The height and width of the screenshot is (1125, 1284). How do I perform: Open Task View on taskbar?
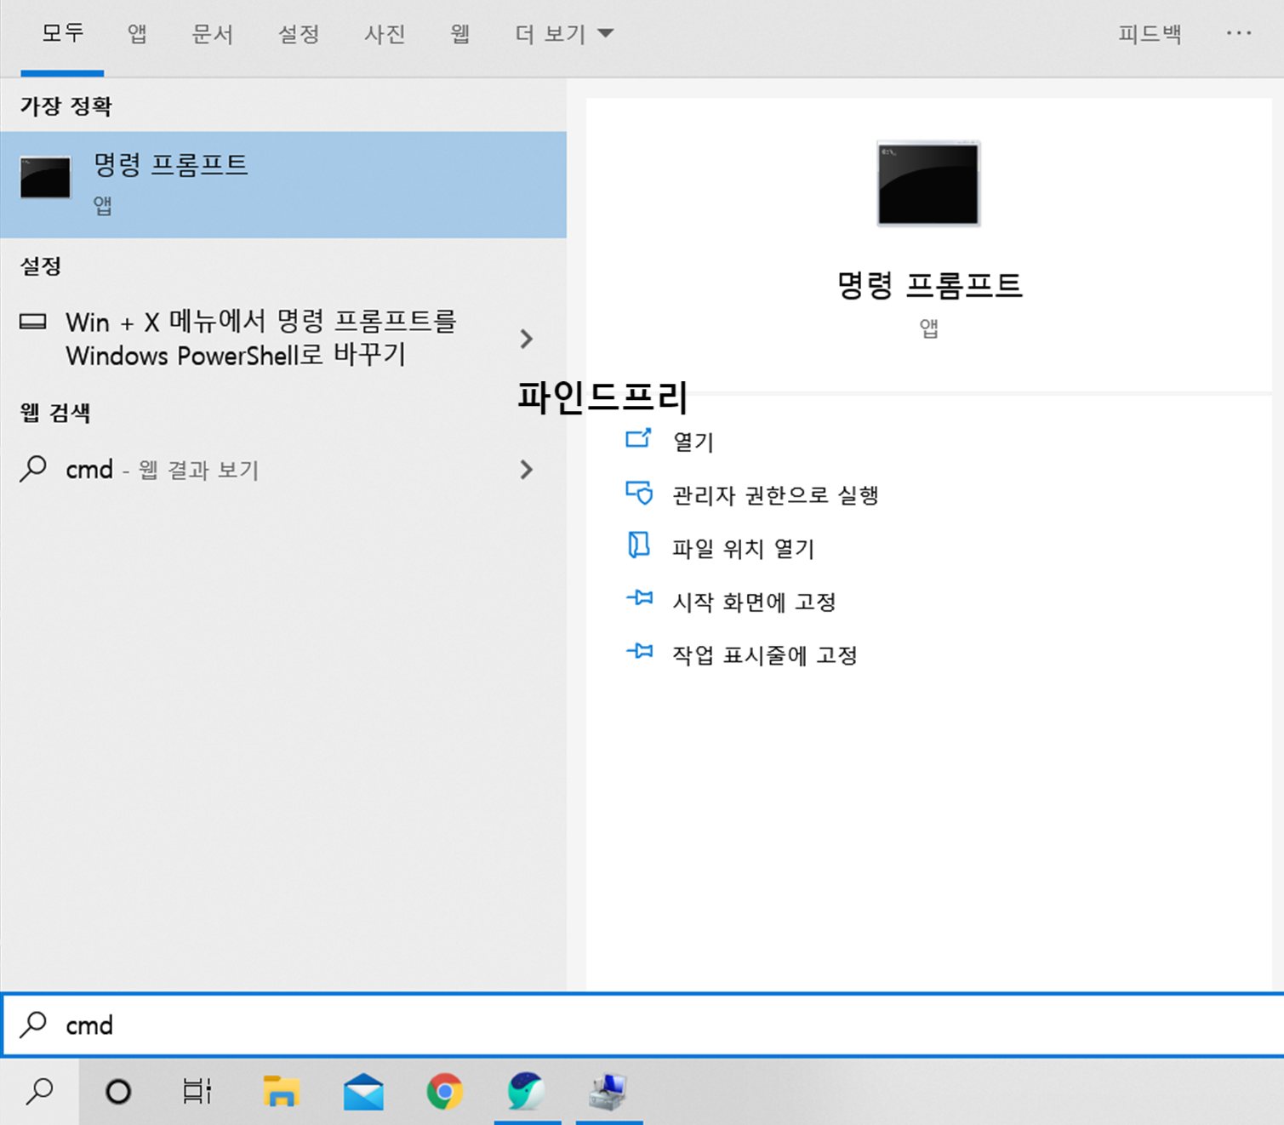click(x=197, y=1091)
